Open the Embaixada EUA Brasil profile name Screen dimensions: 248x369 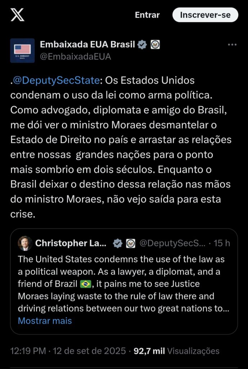[87, 45]
